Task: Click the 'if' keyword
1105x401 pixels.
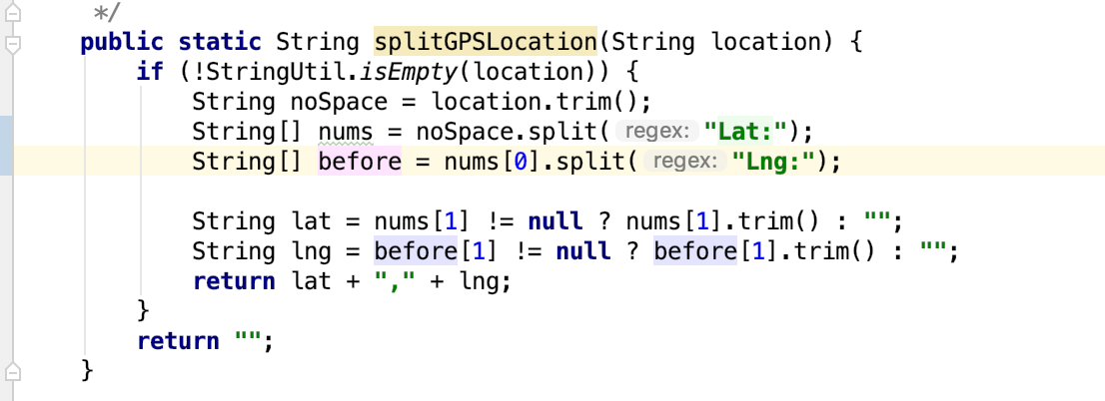Action: [x=150, y=72]
